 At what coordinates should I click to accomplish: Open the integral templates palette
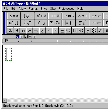[69, 23]
